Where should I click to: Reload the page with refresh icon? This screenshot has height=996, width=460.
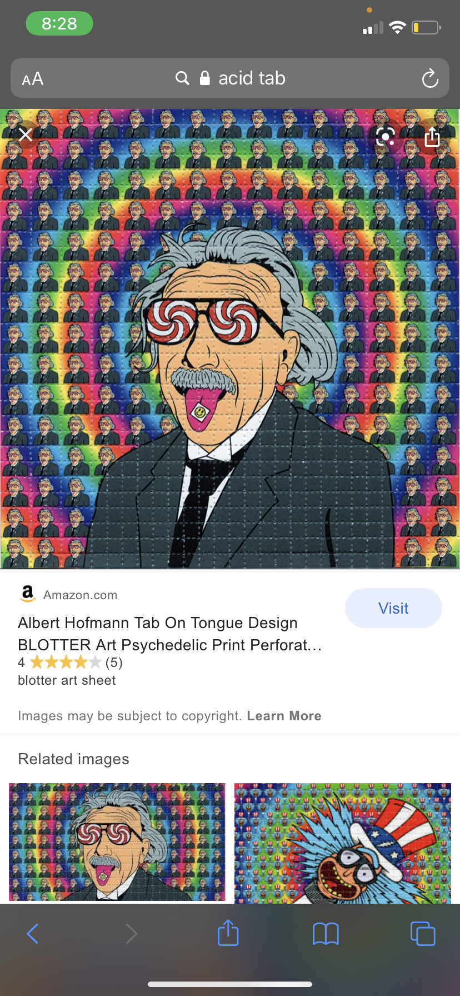(x=430, y=78)
